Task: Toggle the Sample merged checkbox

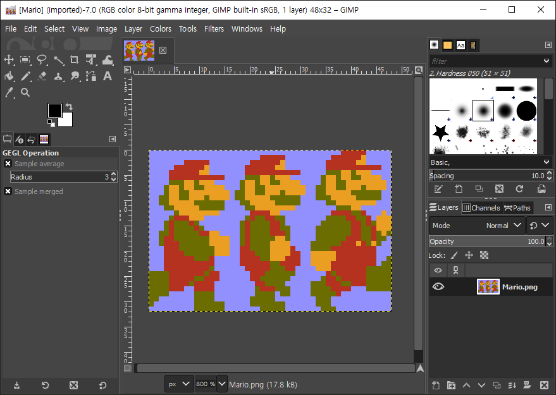Action: pyautogui.click(x=8, y=191)
